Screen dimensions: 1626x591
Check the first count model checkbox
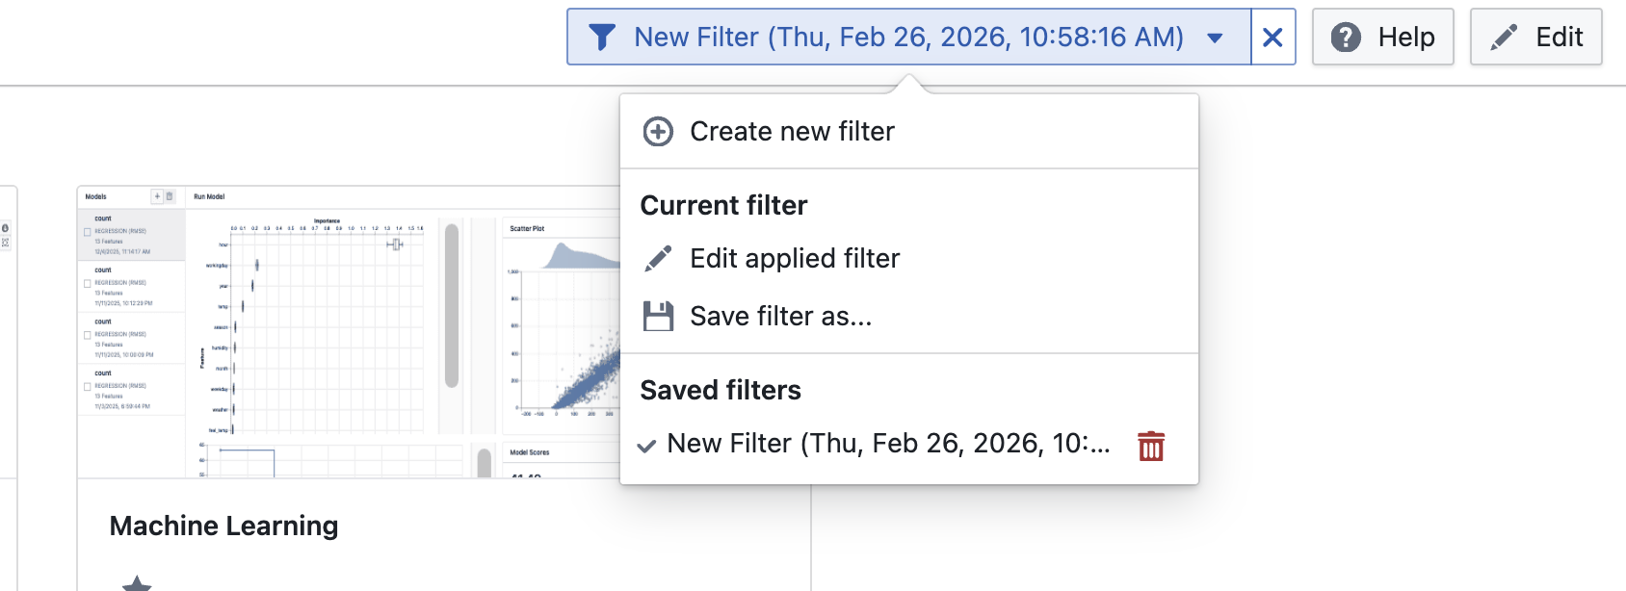tap(88, 232)
